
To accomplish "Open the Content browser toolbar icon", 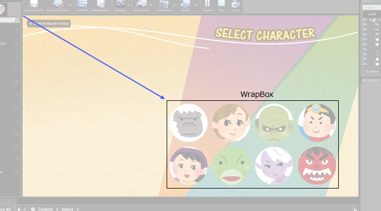I will [82, 6].
